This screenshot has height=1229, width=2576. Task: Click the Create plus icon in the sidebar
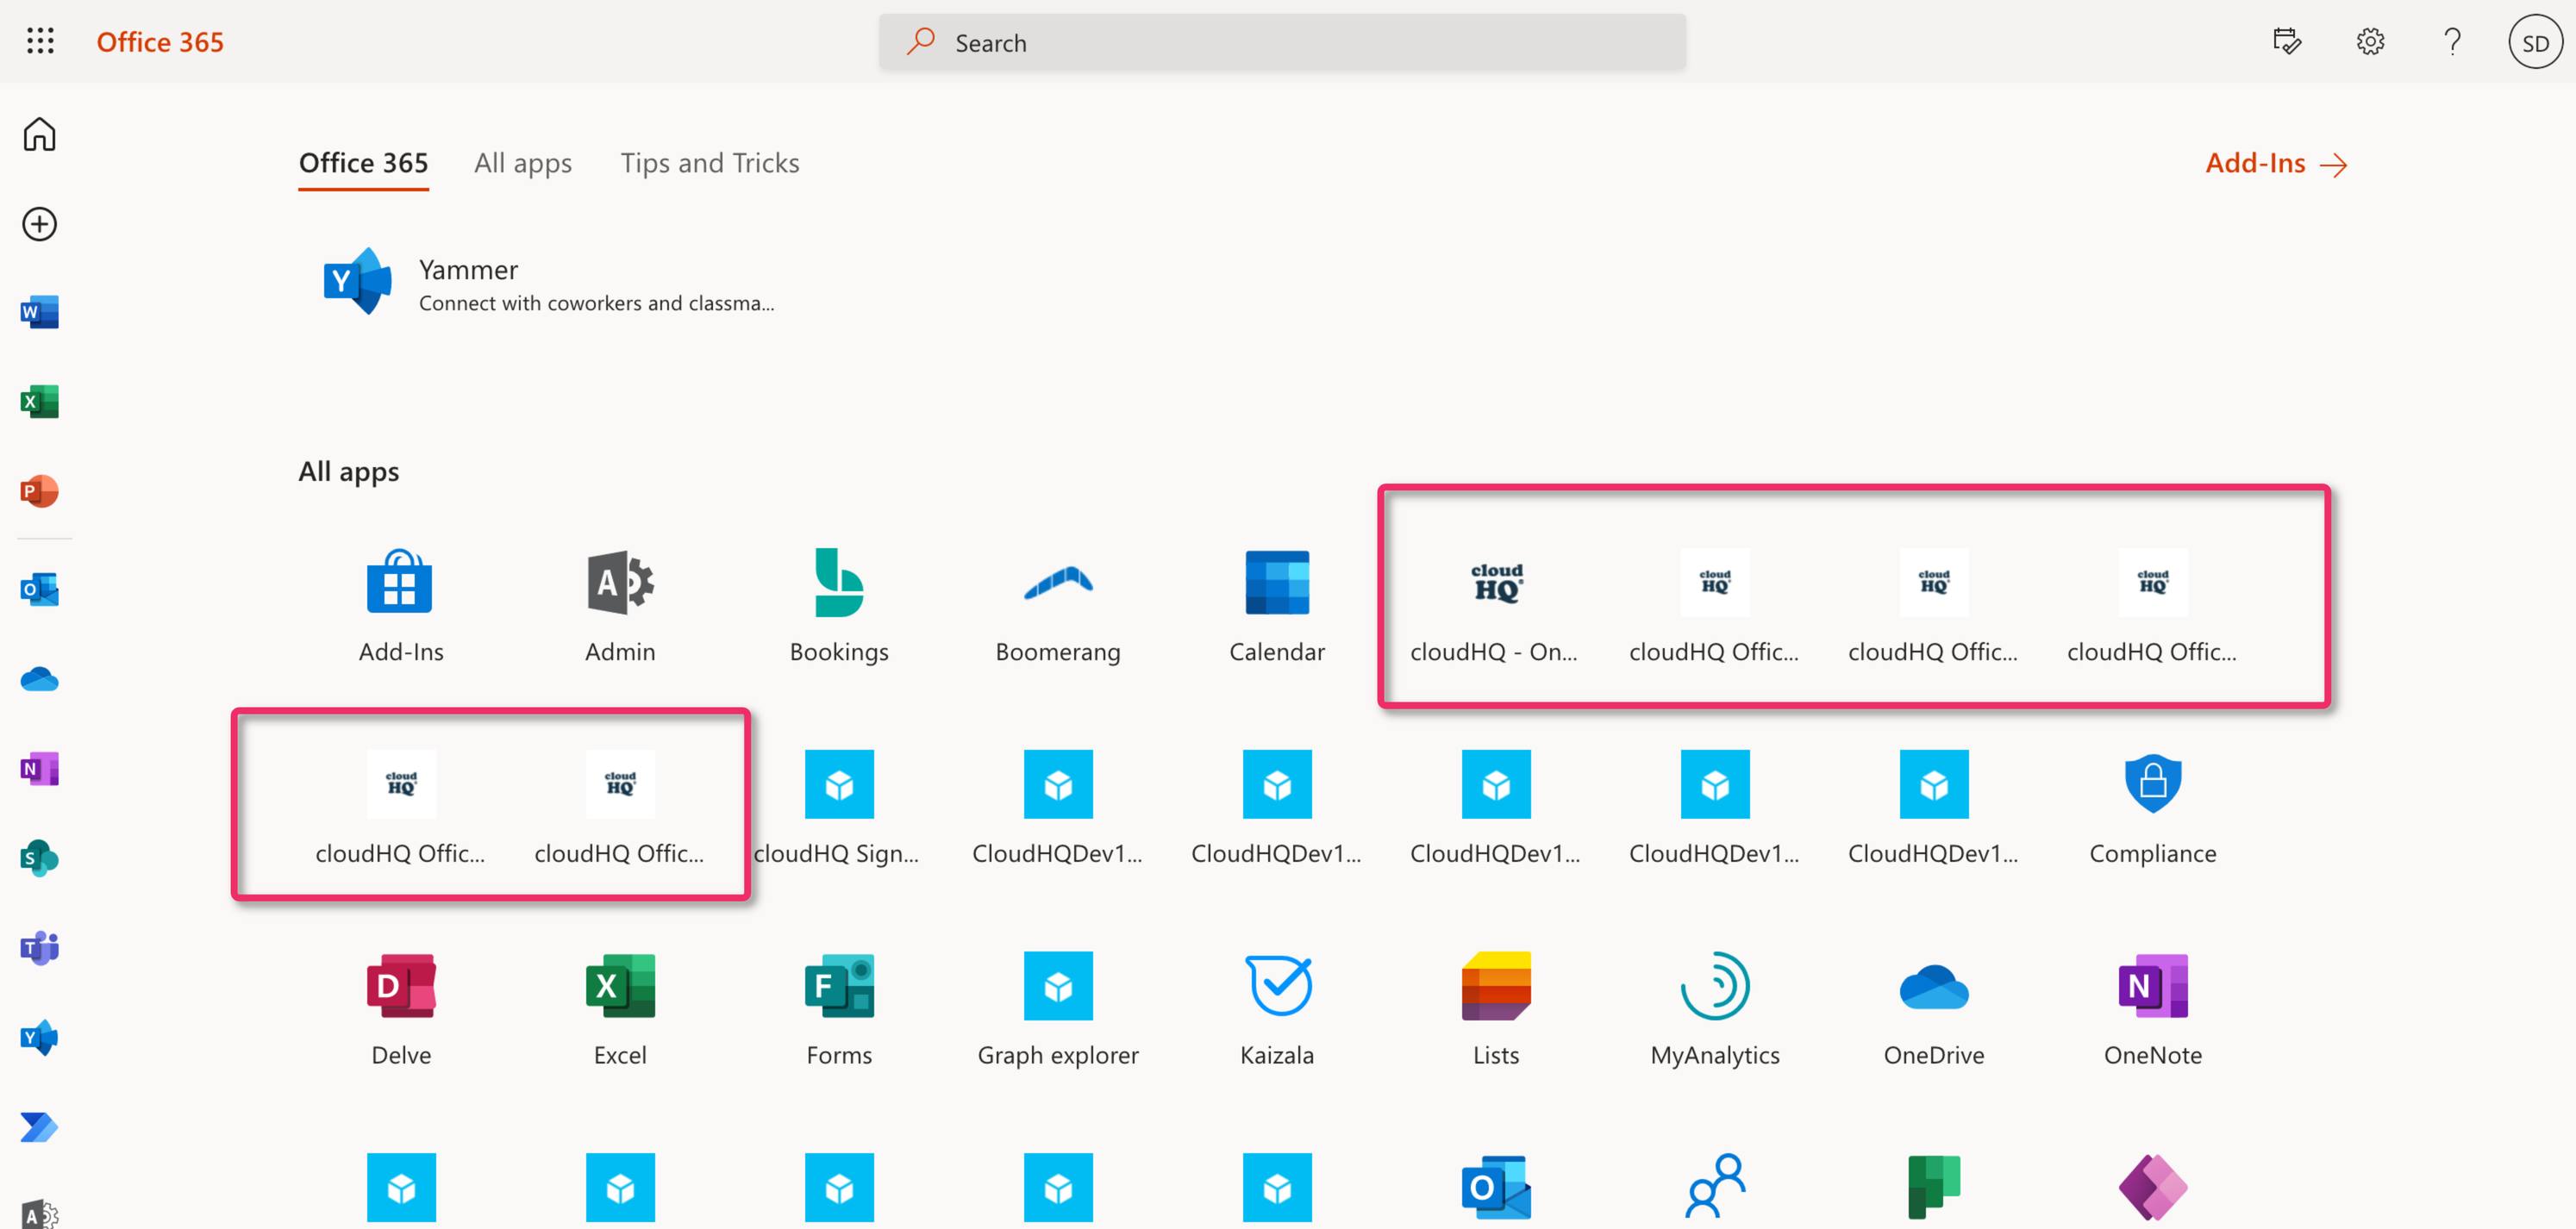[x=40, y=224]
